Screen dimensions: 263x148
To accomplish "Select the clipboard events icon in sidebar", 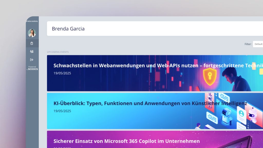I will click(32, 43).
